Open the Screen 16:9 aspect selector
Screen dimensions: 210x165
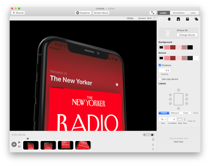pyautogui.click(x=145, y=18)
